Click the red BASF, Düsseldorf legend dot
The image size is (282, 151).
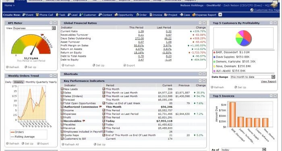click(x=214, y=52)
